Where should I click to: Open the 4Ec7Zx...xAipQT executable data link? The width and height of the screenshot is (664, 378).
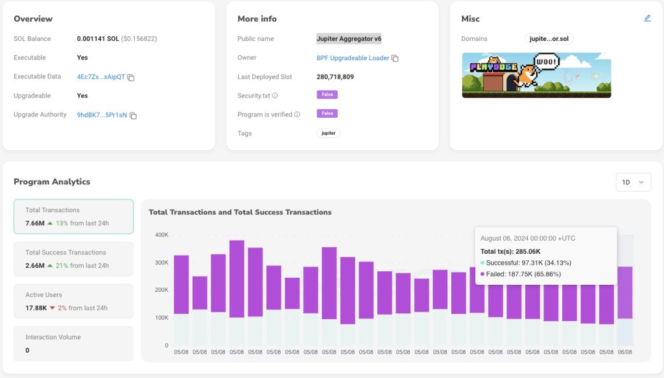pos(101,77)
